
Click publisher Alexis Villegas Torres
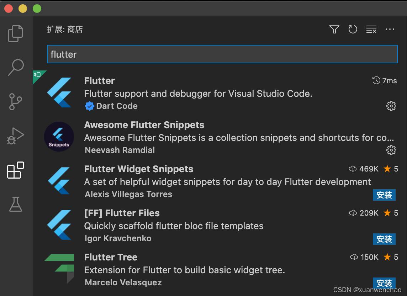click(128, 194)
